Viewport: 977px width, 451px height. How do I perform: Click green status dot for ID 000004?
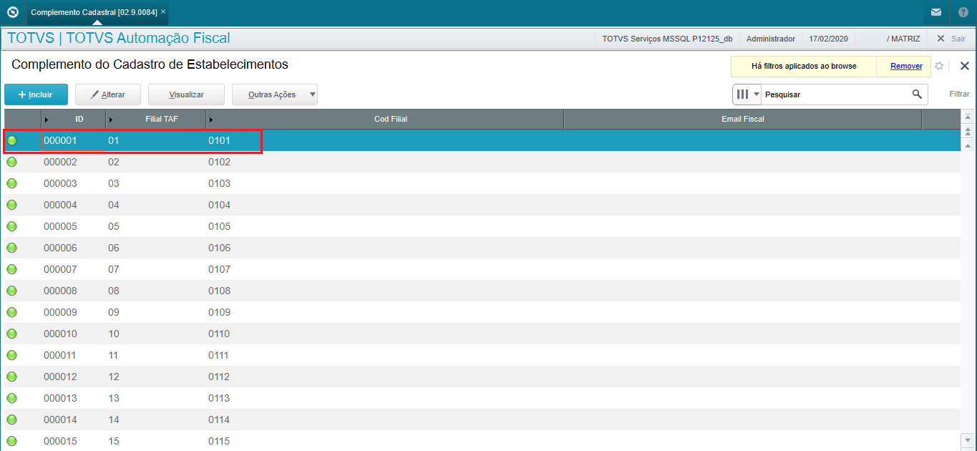pos(11,205)
